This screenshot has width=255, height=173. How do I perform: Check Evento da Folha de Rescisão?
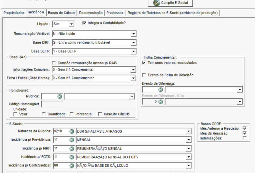point(144,75)
